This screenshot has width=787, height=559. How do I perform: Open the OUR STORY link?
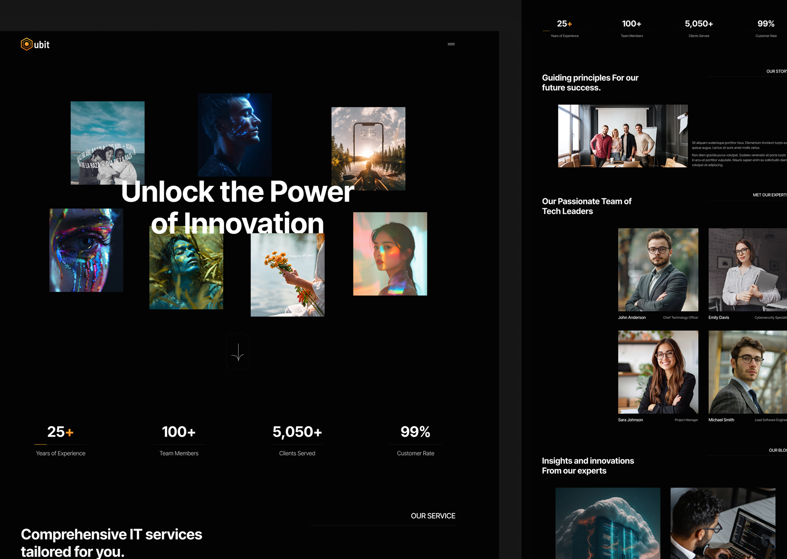coord(776,71)
